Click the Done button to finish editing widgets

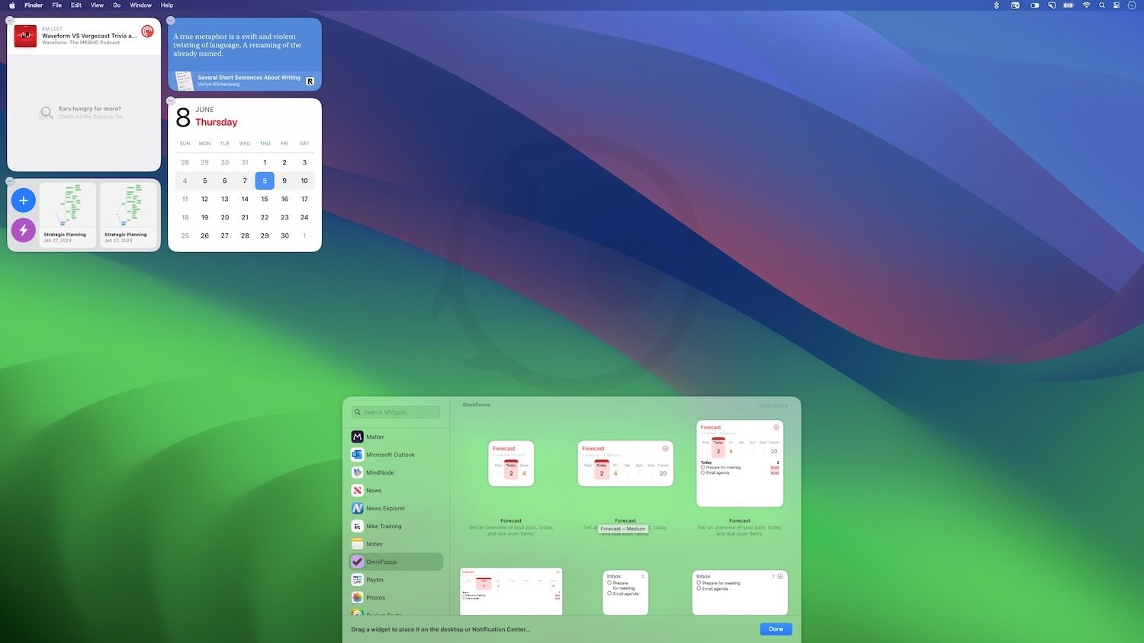click(775, 629)
